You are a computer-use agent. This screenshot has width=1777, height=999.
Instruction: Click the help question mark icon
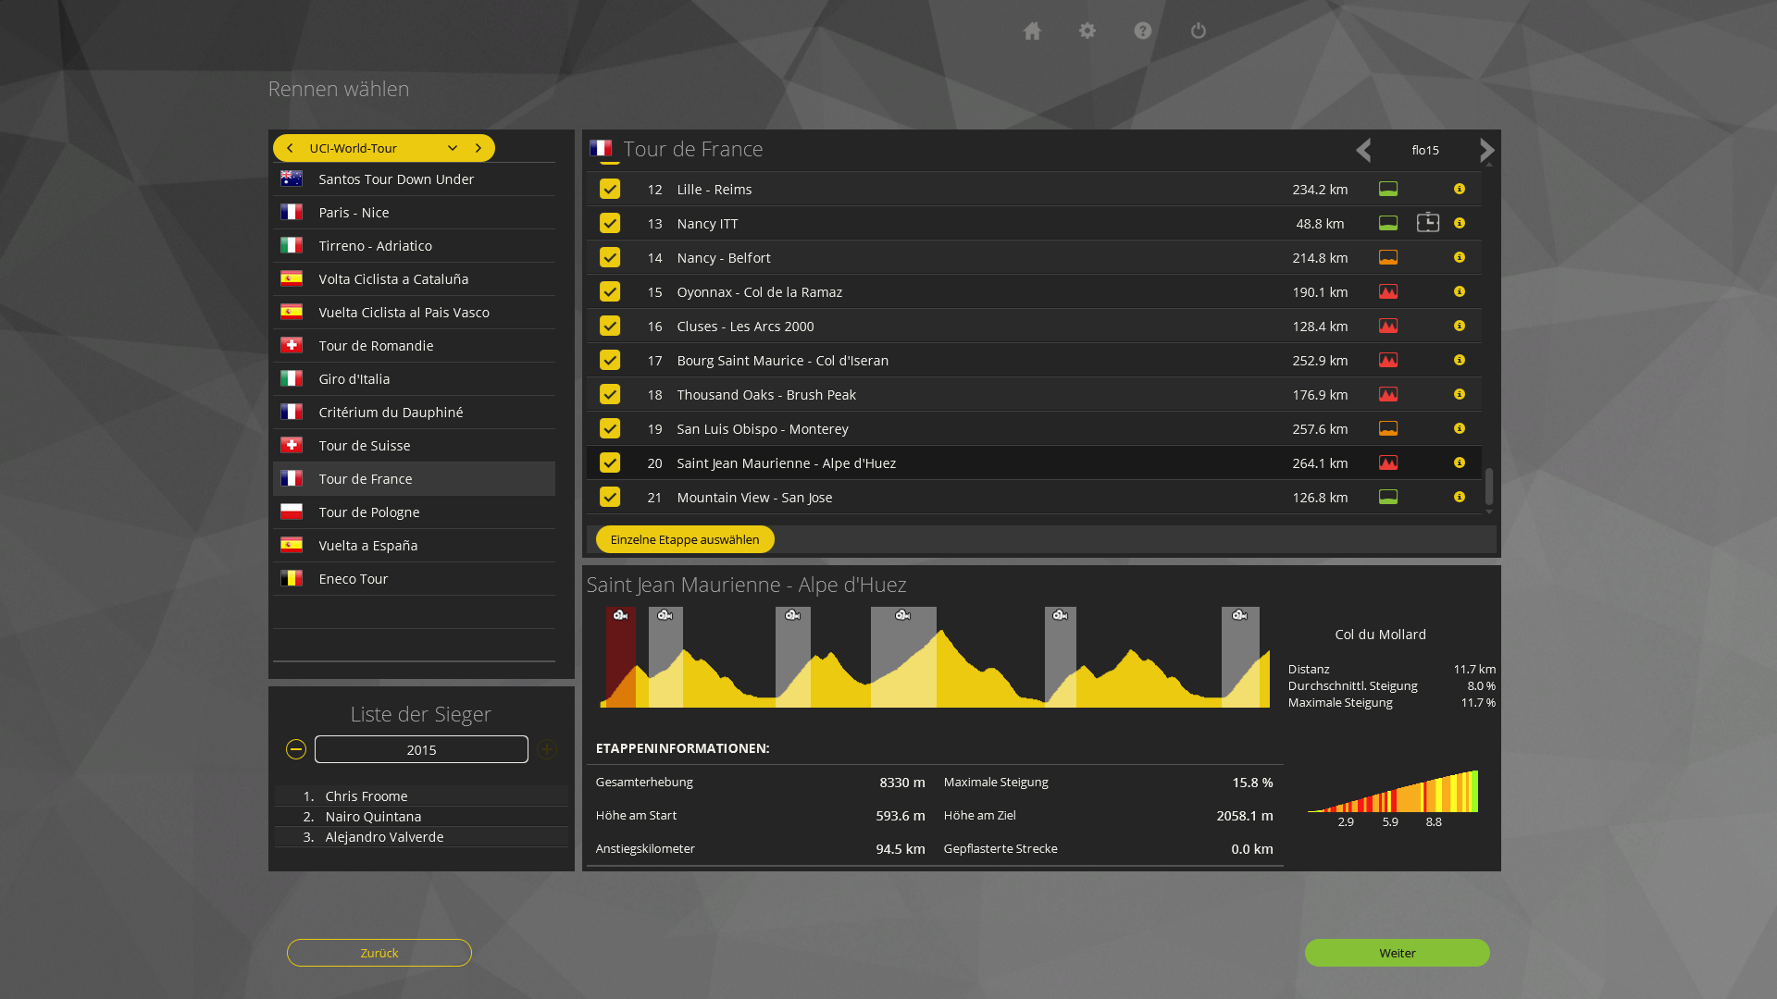click(x=1143, y=31)
